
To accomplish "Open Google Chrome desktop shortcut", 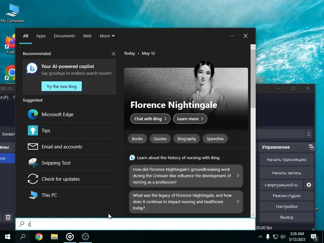I will 10,74.
